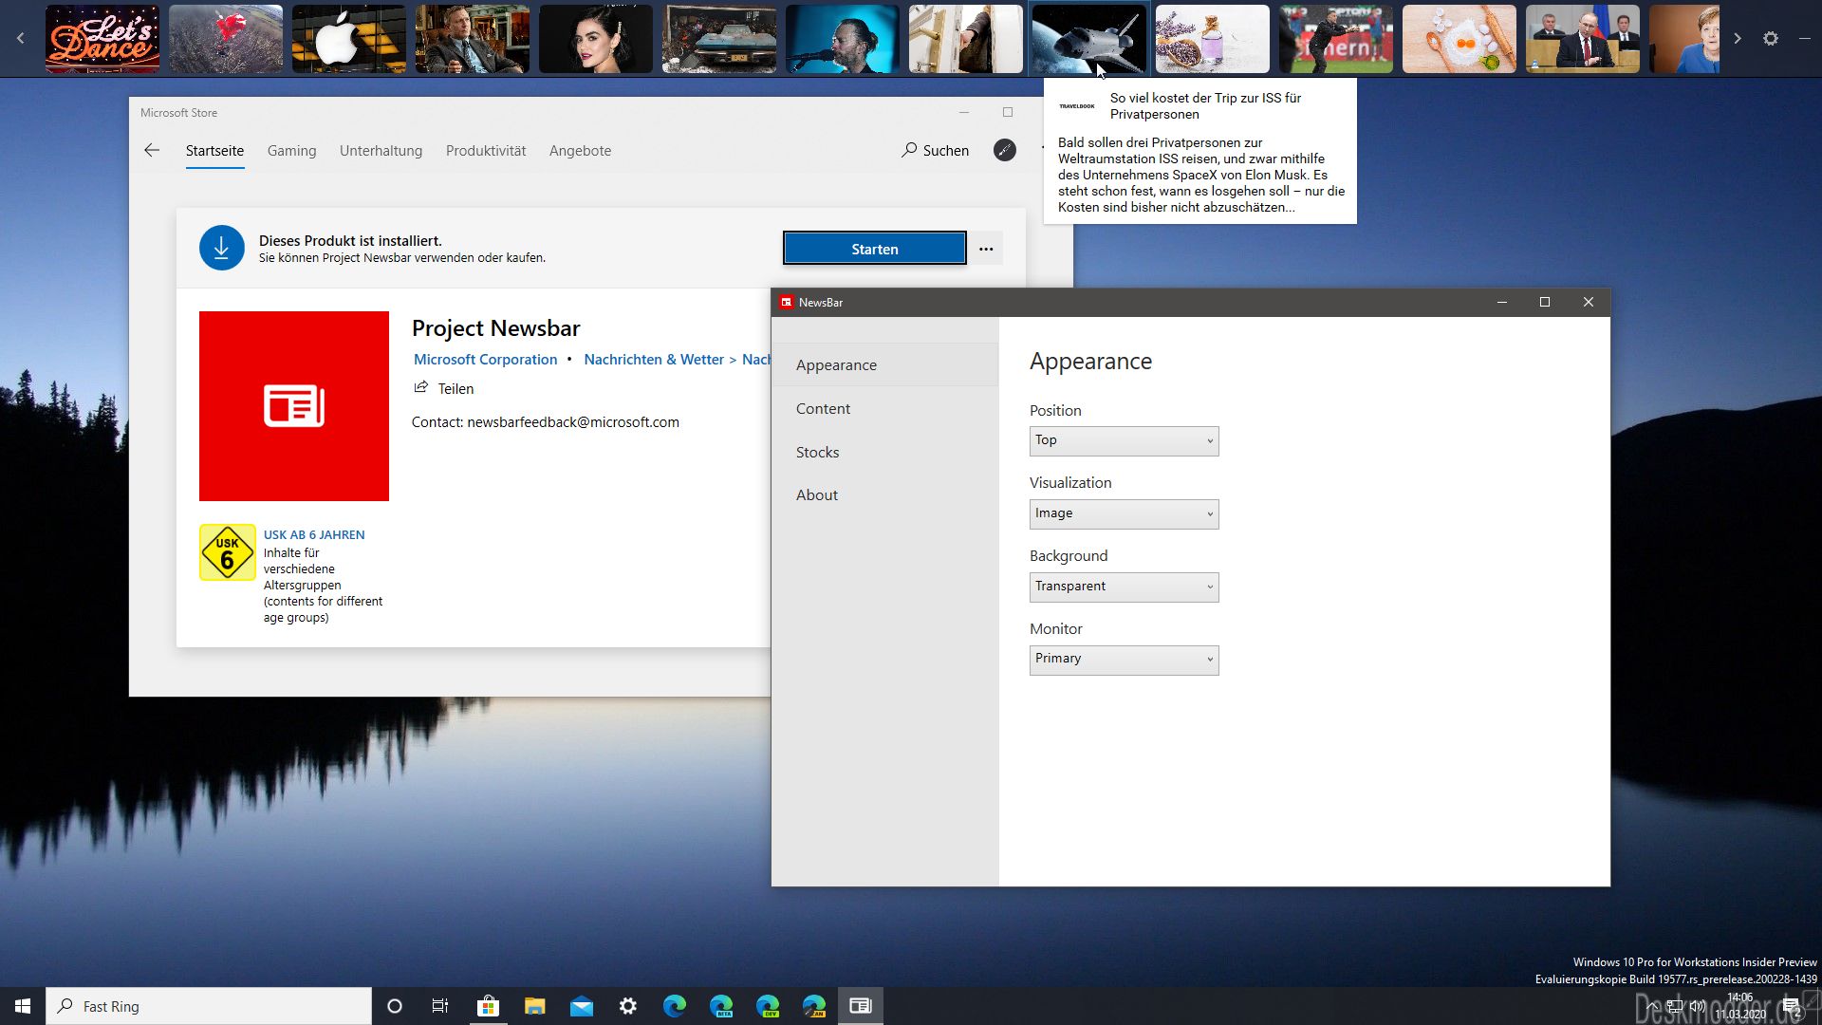1822x1025 pixels.
Task: Open the Visualization dropdown set to Image
Action: [1124, 513]
